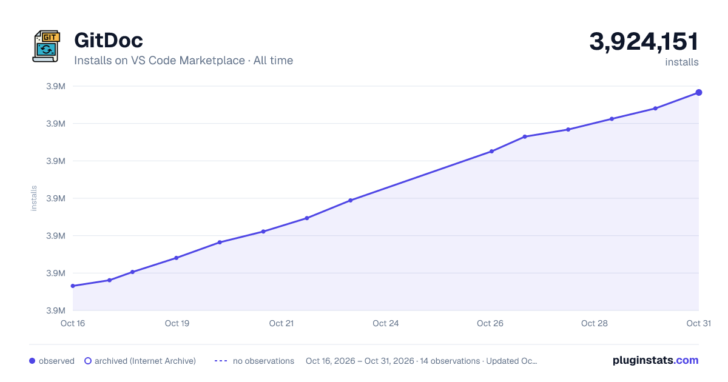Click the dashed no observations legend marker
Viewport: 728px width, 382px height.
pyautogui.click(x=220, y=361)
